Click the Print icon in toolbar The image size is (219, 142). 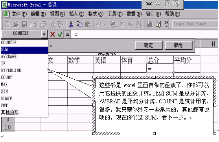(44, 24)
